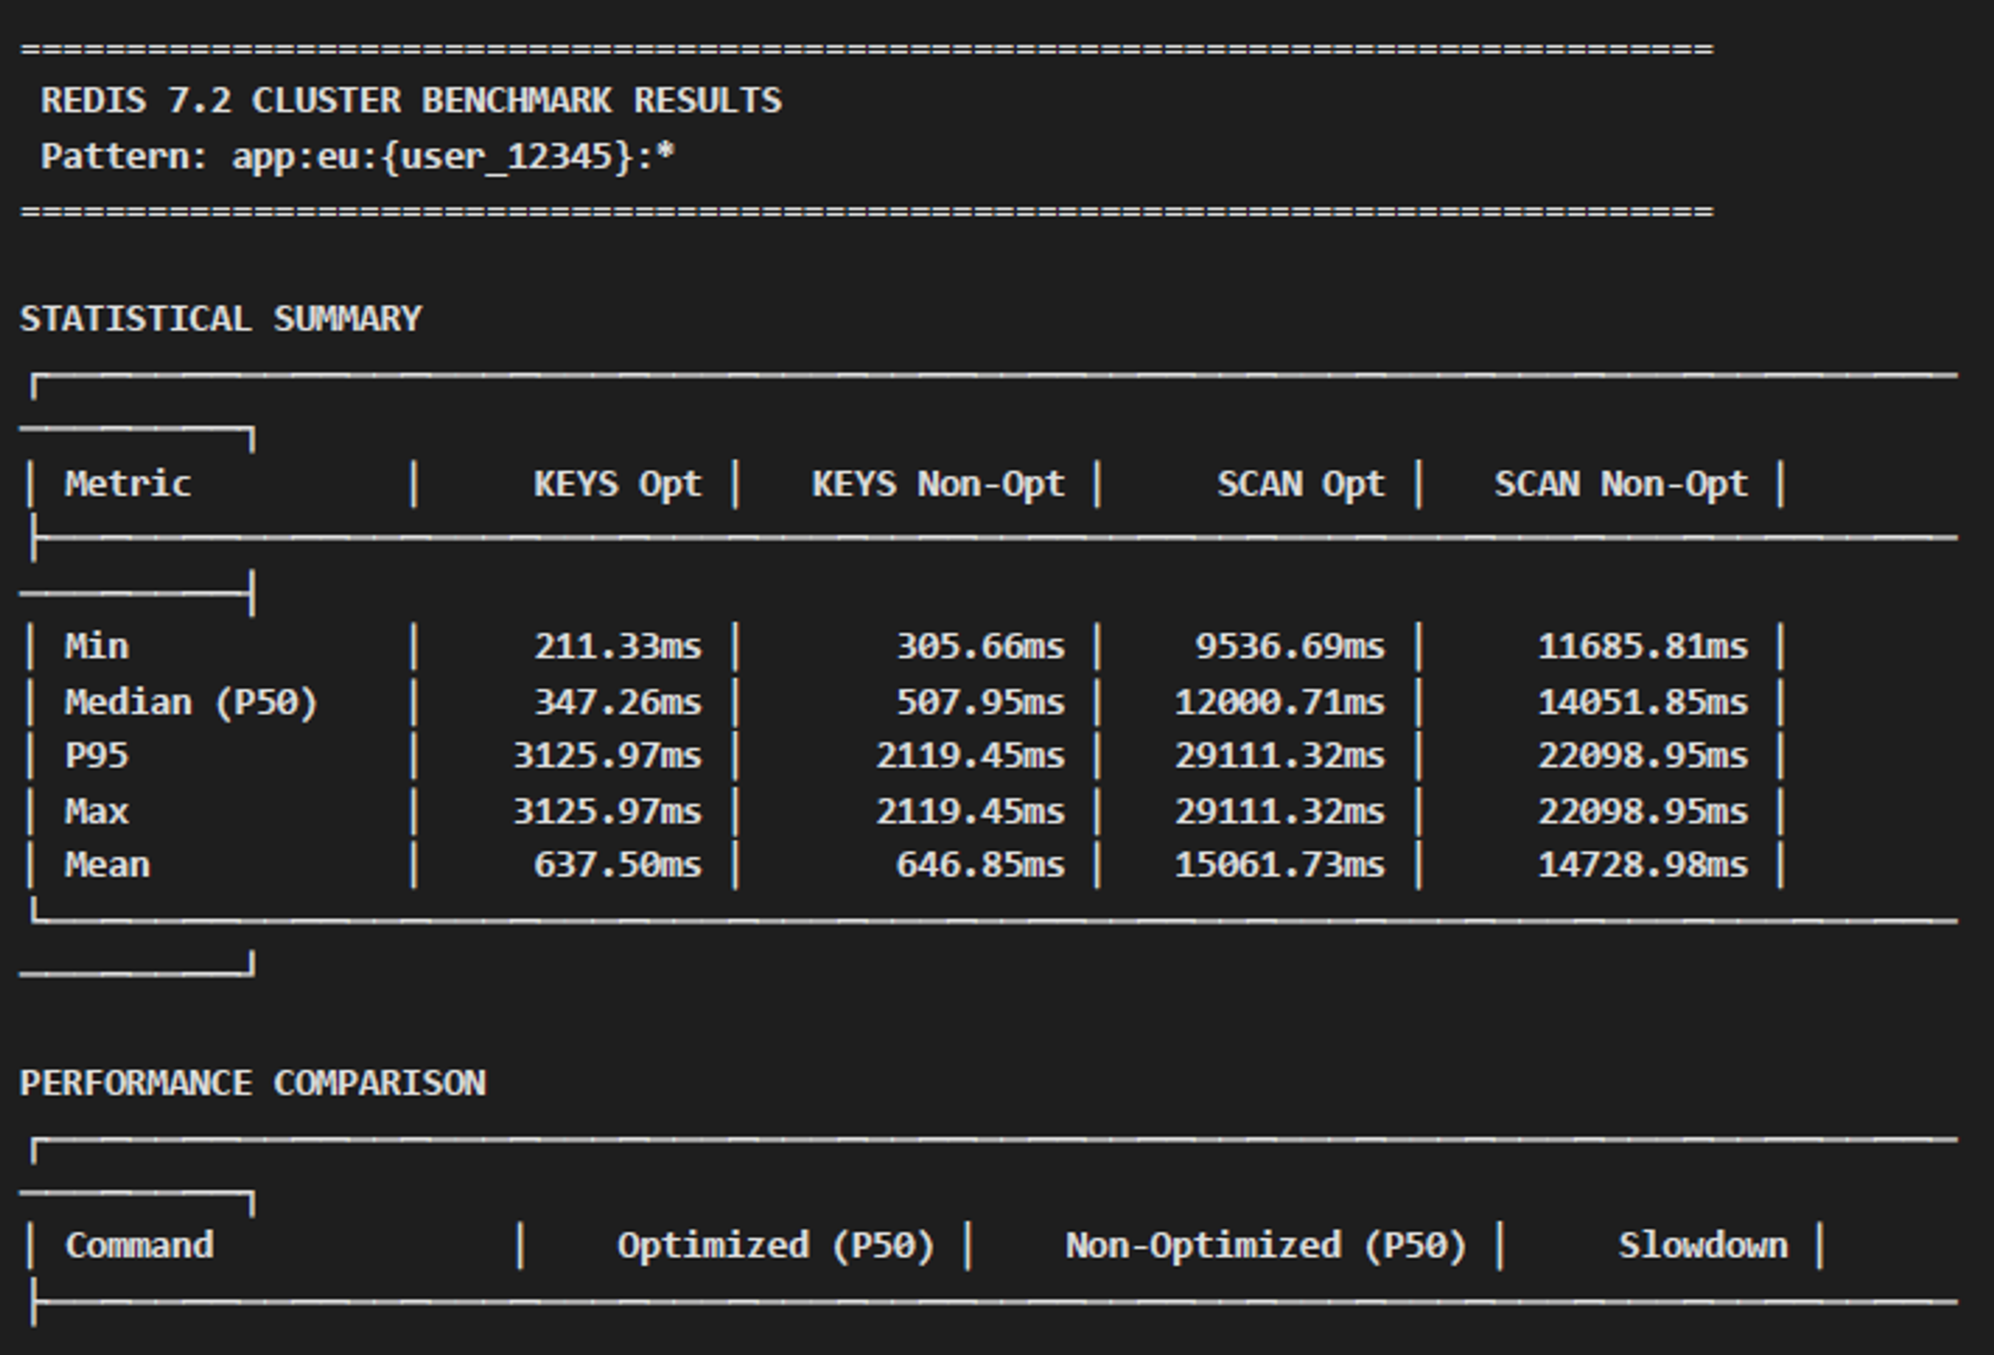Screen dimensions: 1994x1355
Task: Click the Median (P50) row label
Action: coord(191,703)
